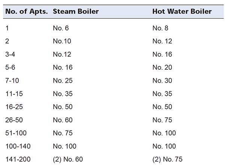225x167 pixels.
Task: Click the 'No. of Apts.' column header
Action: point(27,12)
